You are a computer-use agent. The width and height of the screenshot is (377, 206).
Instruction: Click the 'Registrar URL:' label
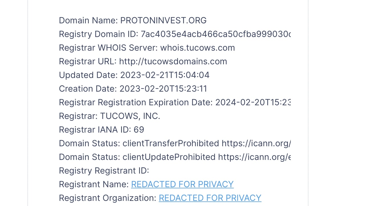pos(88,61)
